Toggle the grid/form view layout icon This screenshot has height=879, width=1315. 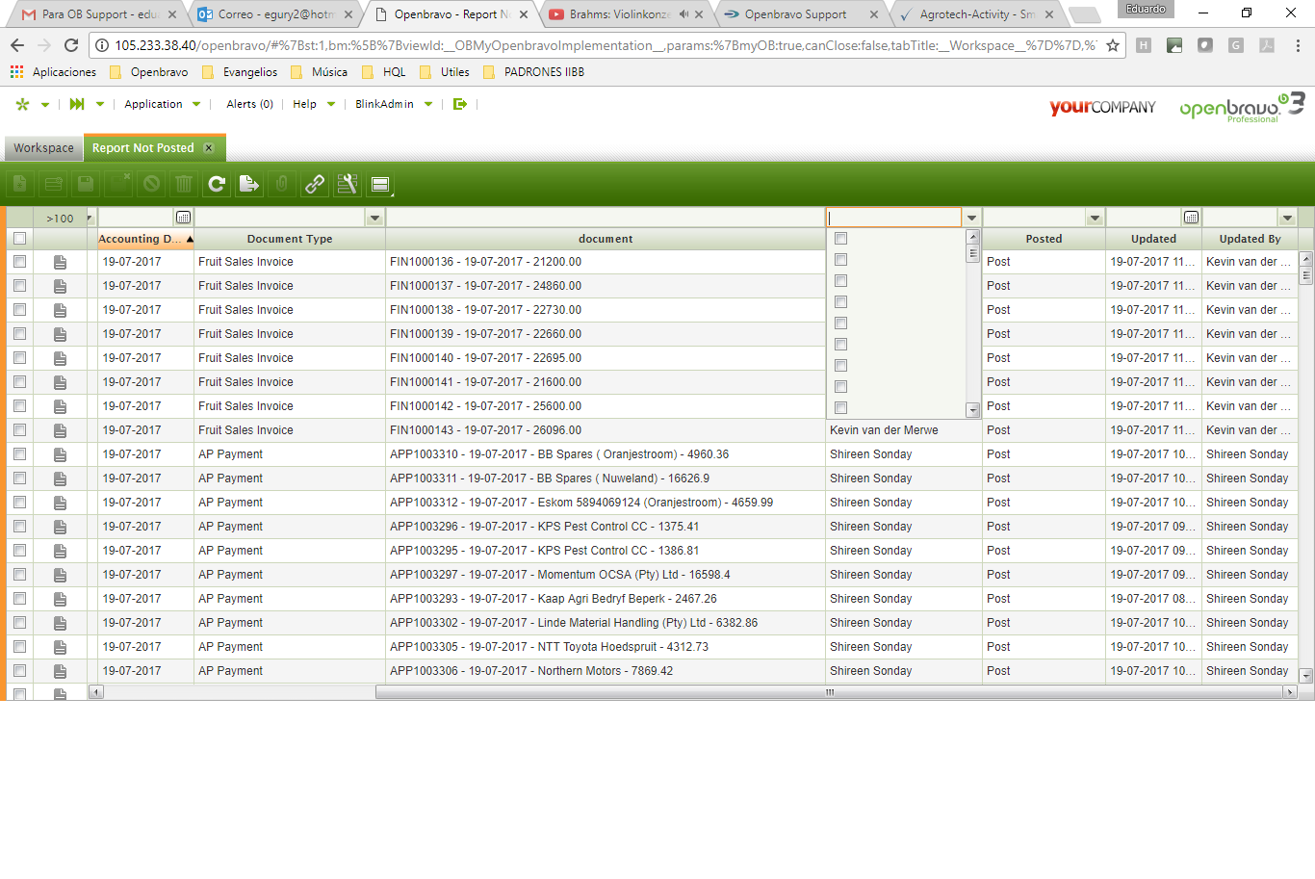[380, 184]
